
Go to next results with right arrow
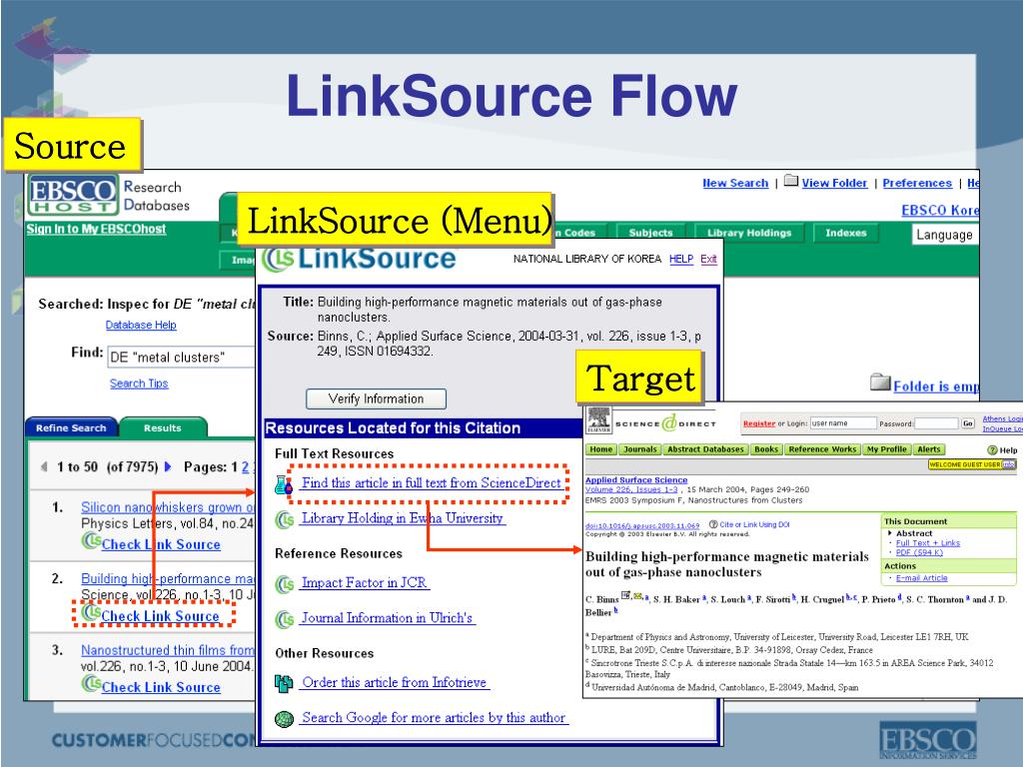168,467
